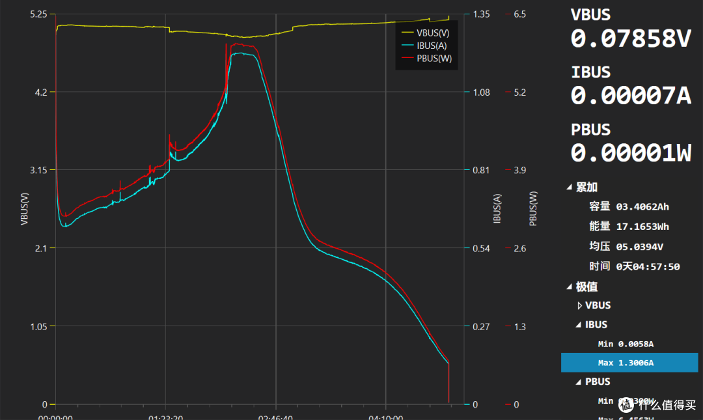Click the PBUS(W) vertical axis title
Image resolution: width=703 pixels, height=420 pixels.
pyautogui.click(x=532, y=208)
